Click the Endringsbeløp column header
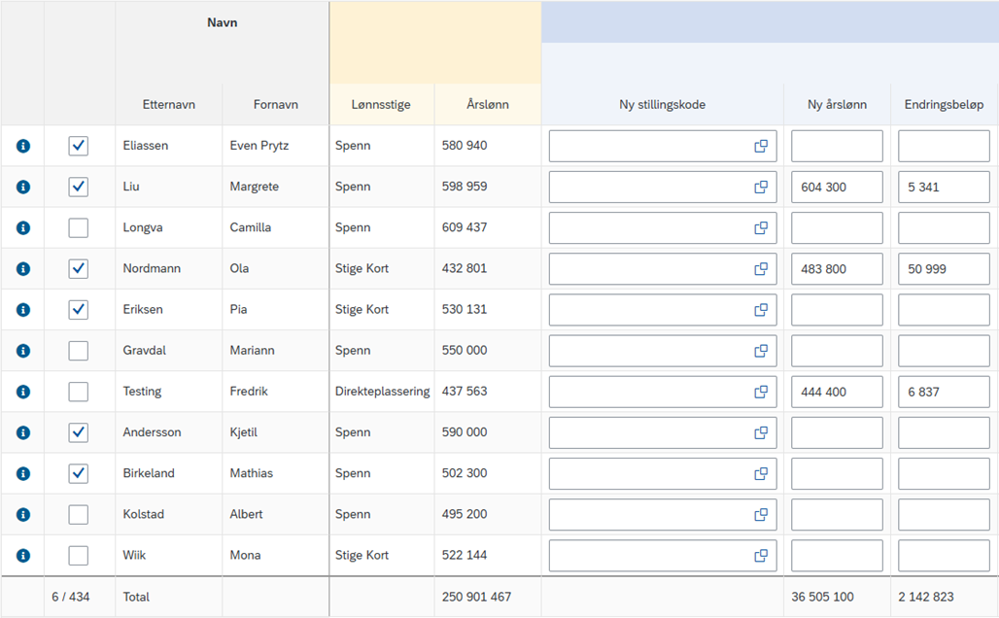This screenshot has width=999, height=618. (945, 105)
